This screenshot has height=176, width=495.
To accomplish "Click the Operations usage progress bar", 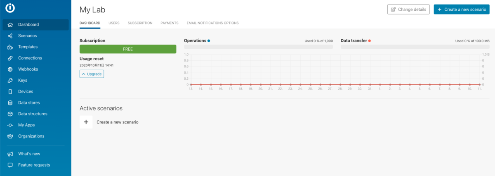I will [x=258, y=47].
